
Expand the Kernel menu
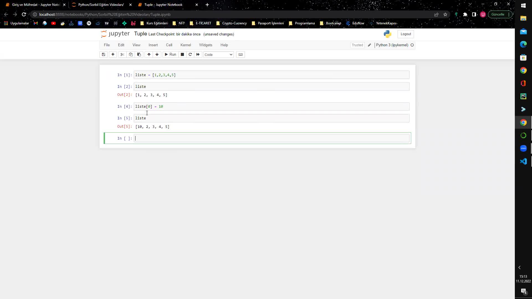pos(186,45)
